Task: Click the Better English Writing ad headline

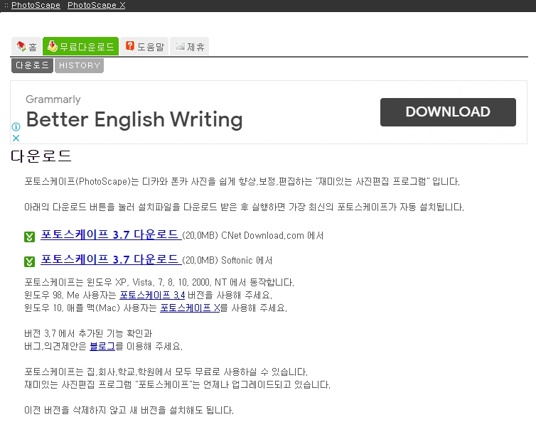Action: coord(134,119)
